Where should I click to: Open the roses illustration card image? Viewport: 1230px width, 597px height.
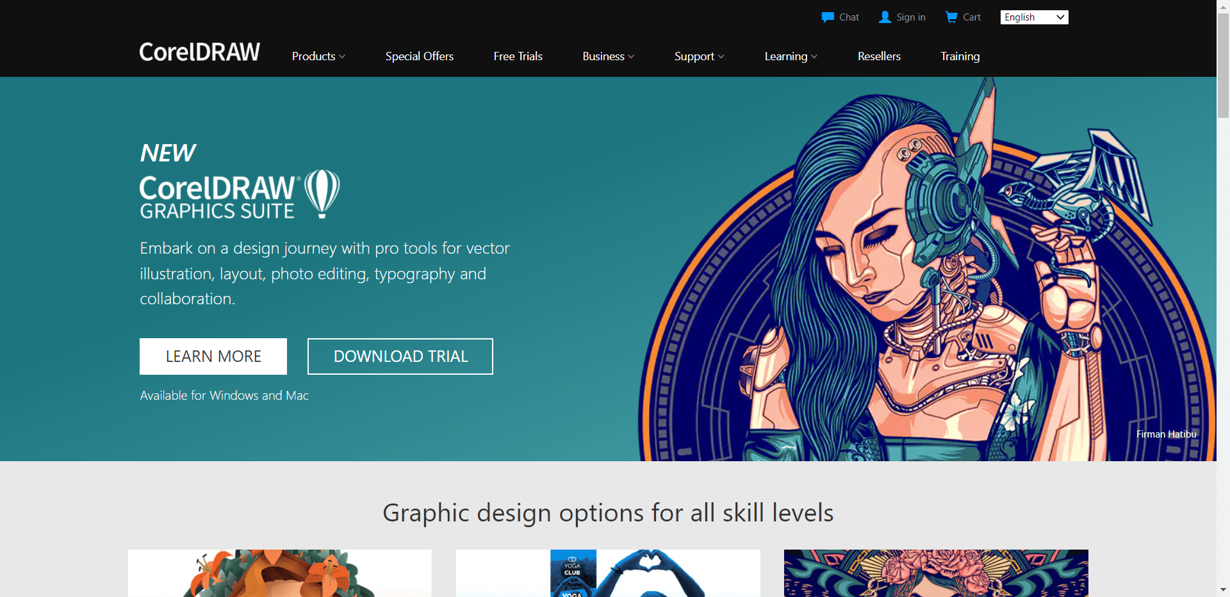pos(936,573)
